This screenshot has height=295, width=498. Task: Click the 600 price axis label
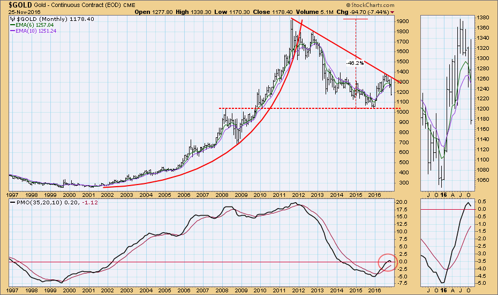pyautogui.click(x=404, y=152)
